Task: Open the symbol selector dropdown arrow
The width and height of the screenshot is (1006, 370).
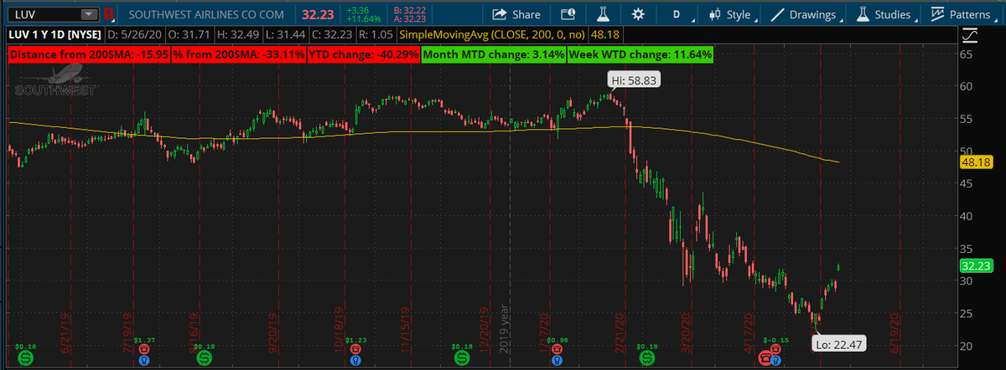Action: click(89, 14)
